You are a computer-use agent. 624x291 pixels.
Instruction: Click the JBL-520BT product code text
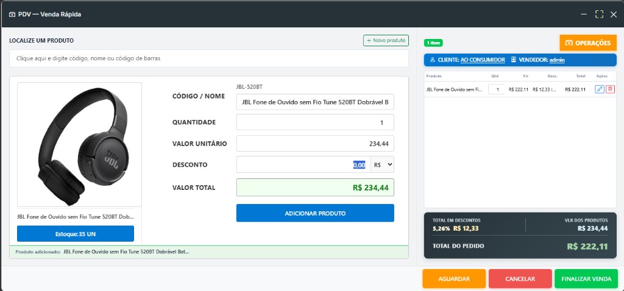250,87
